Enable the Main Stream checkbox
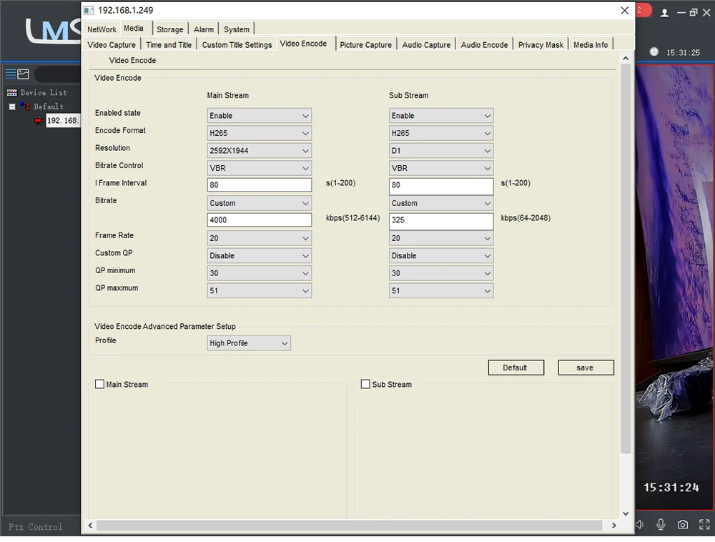The width and height of the screenshot is (715, 542). point(100,384)
